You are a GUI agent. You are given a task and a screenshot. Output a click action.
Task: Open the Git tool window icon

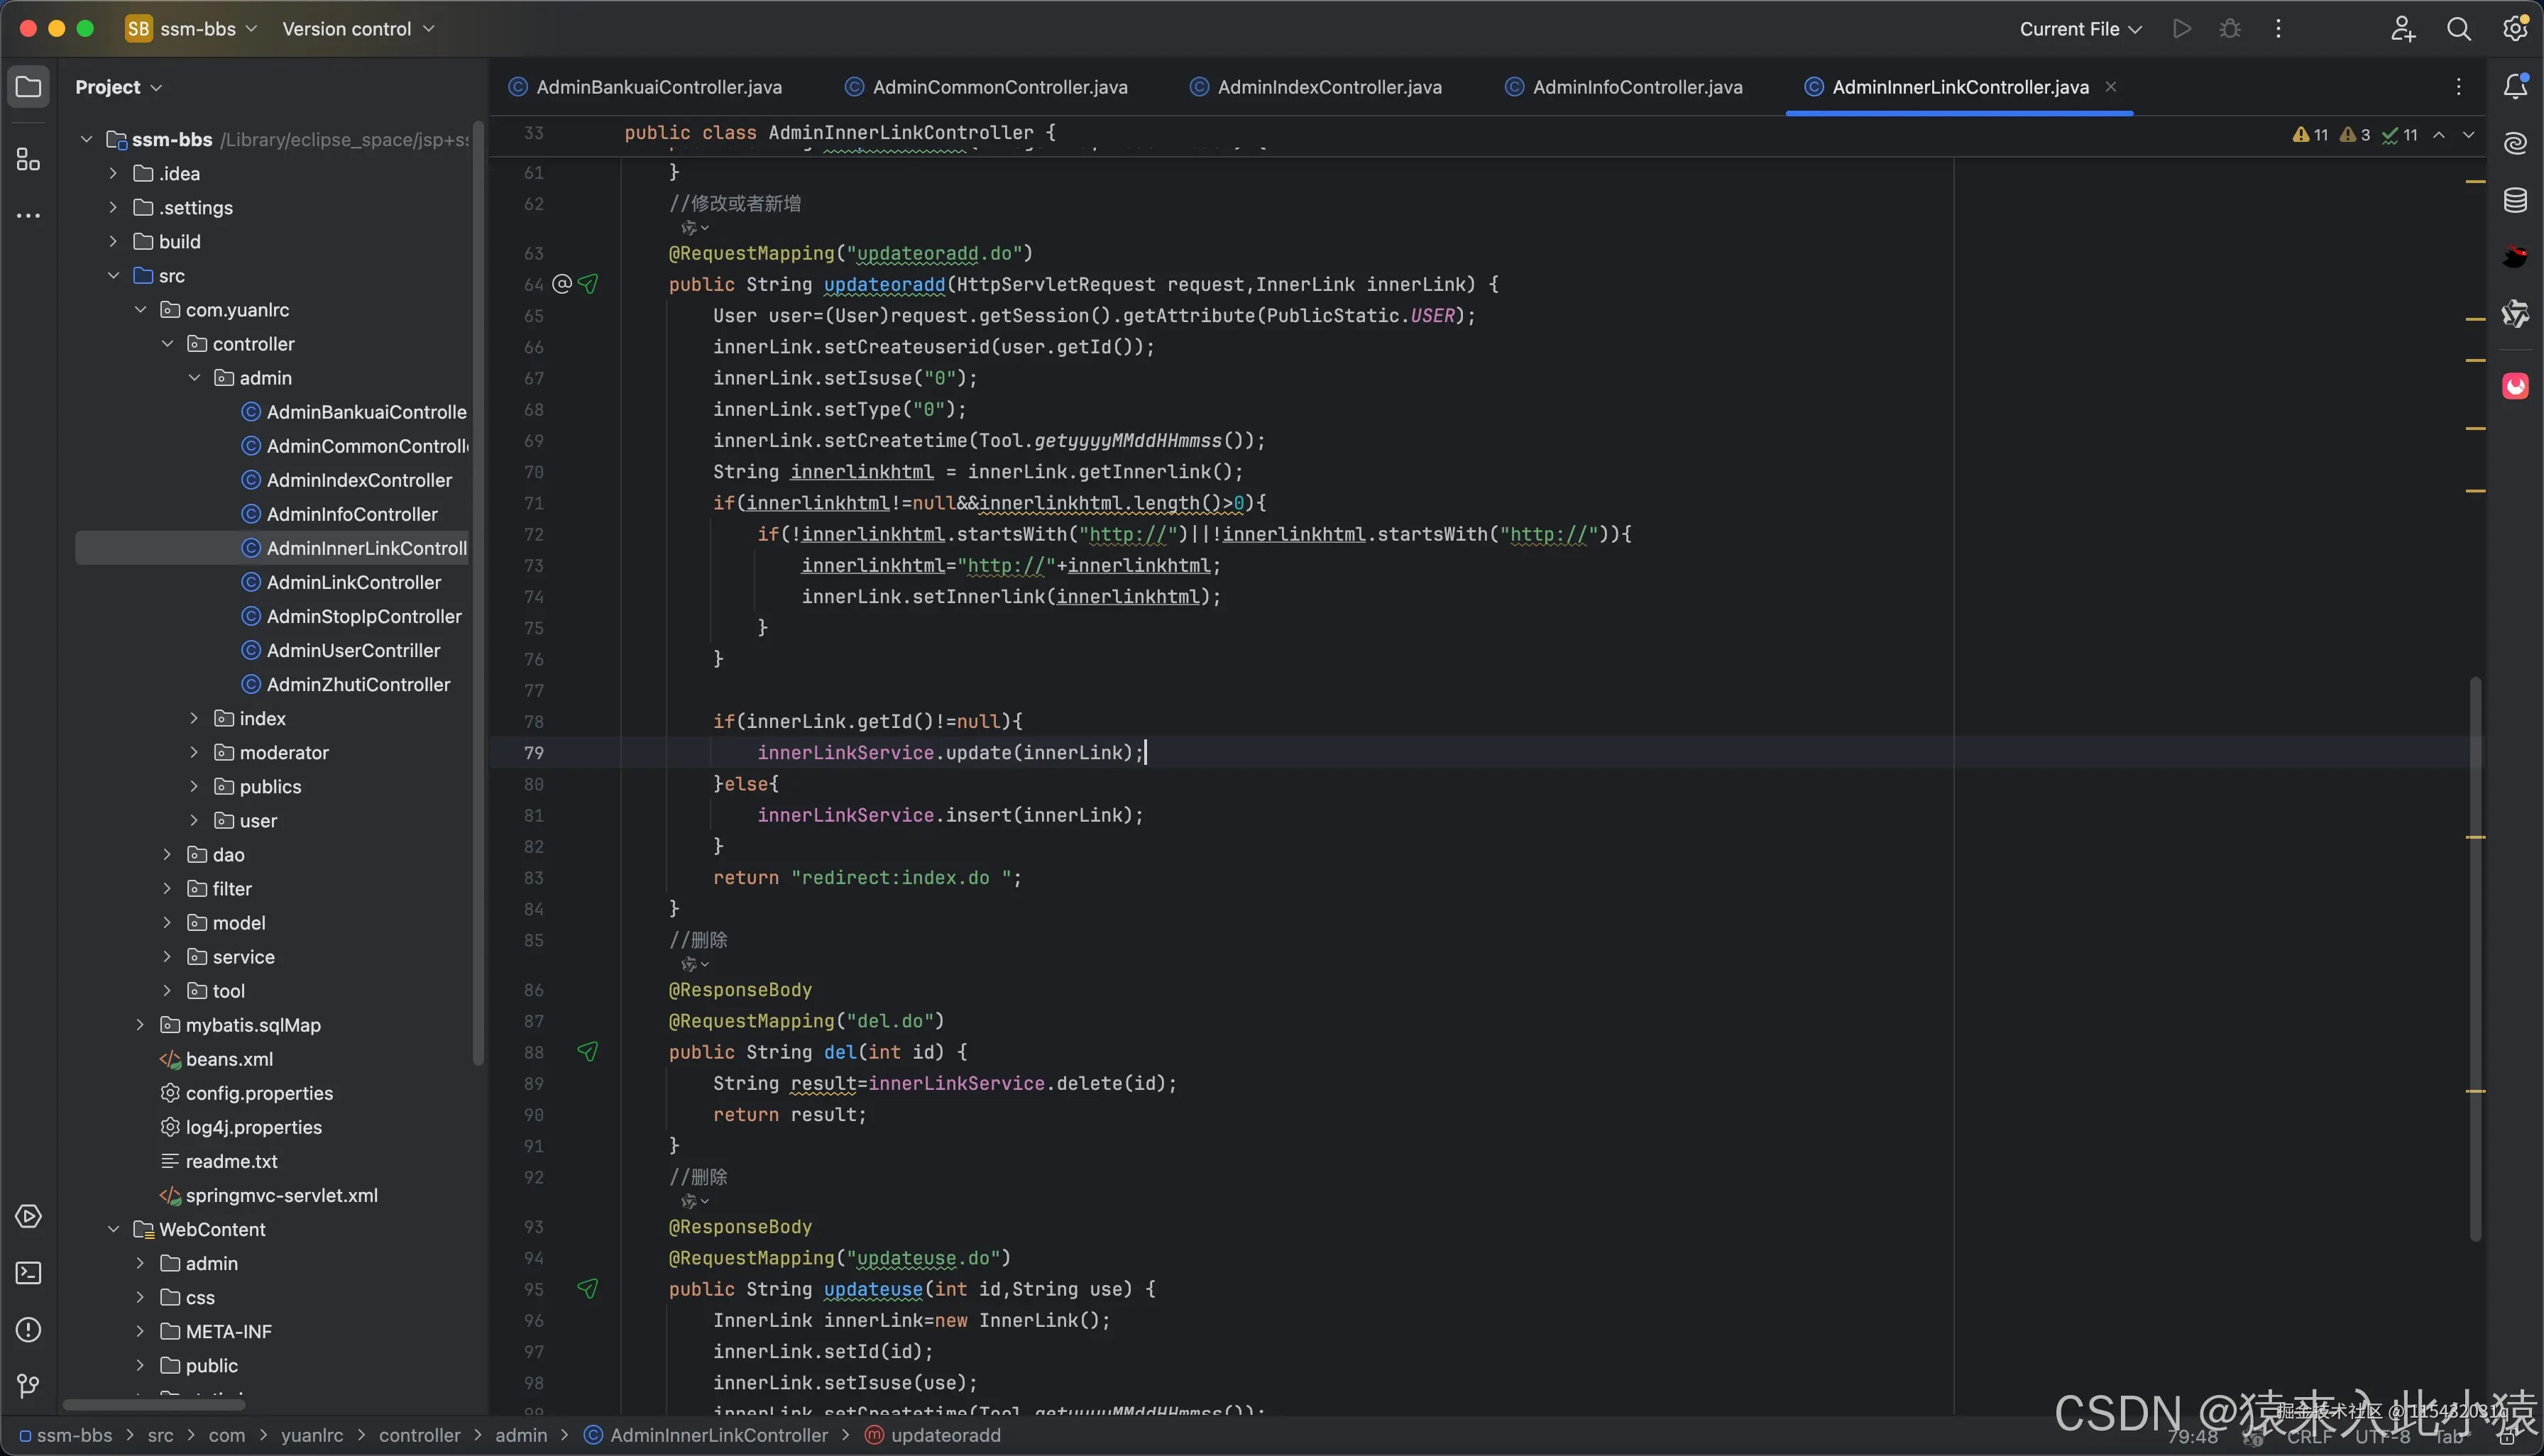(x=28, y=1386)
